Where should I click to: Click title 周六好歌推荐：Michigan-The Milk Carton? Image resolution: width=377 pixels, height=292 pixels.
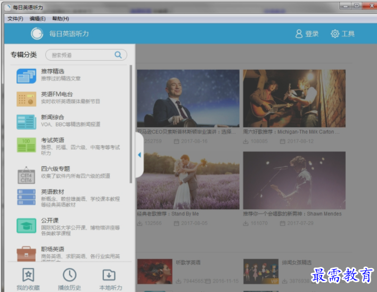(x=291, y=132)
